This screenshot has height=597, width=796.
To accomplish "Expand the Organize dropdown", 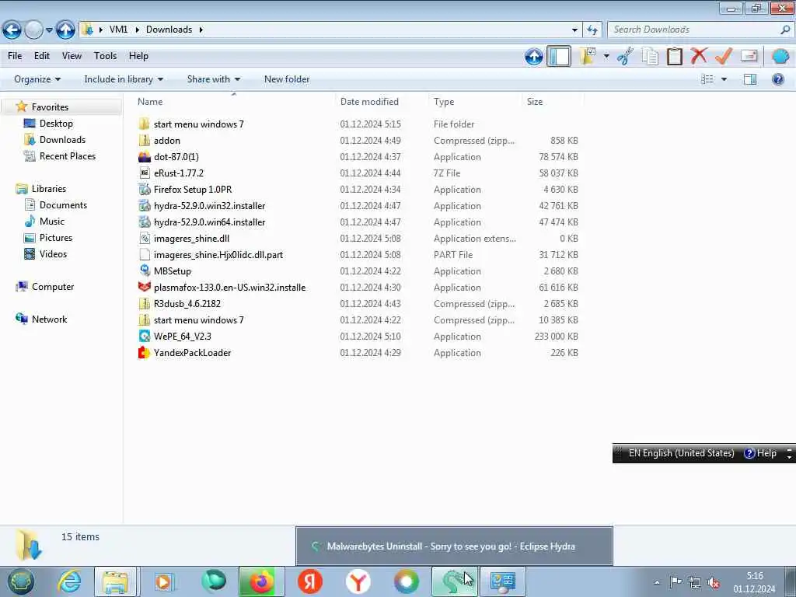I will (x=37, y=79).
